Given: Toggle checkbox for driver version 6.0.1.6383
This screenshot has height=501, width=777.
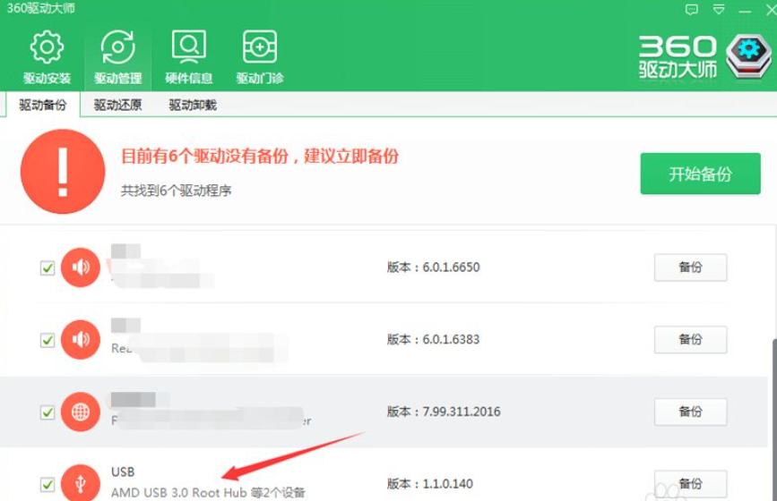Looking at the screenshot, I should (x=47, y=340).
